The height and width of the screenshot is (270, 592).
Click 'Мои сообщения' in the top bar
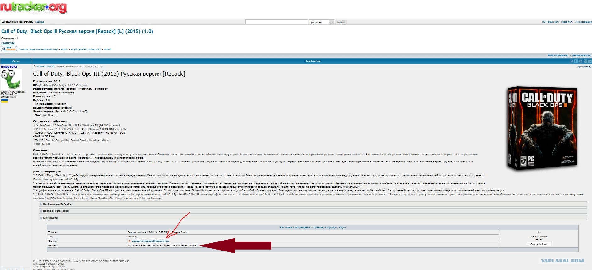[584, 22]
